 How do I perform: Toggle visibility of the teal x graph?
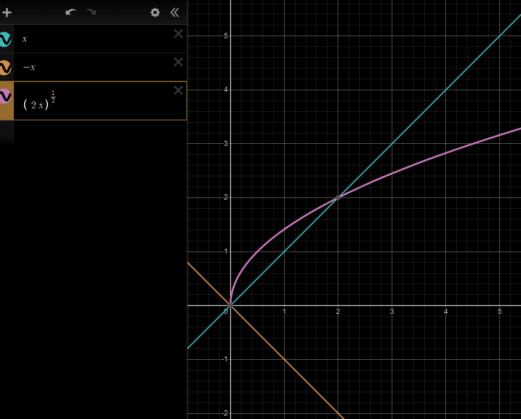(x=5, y=39)
